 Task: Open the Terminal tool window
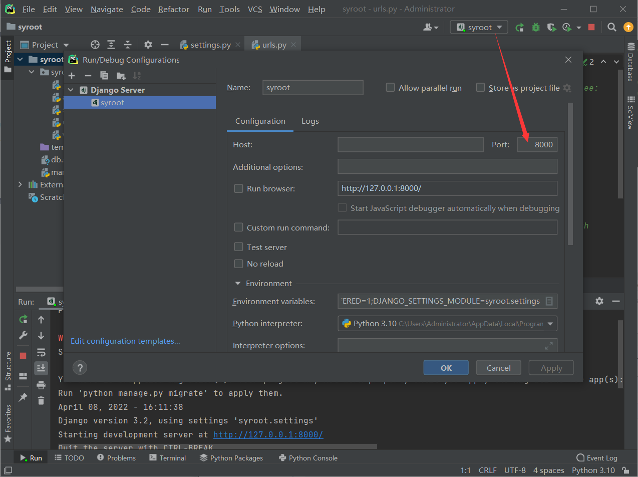point(168,458)
